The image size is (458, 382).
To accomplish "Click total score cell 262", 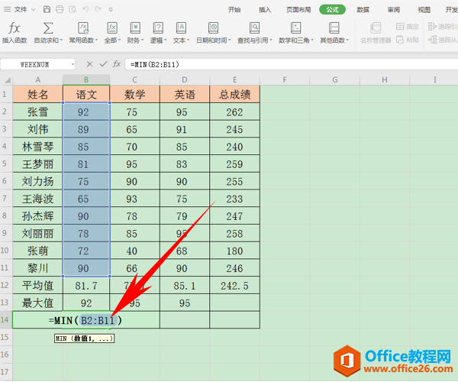I will (234, 112).
